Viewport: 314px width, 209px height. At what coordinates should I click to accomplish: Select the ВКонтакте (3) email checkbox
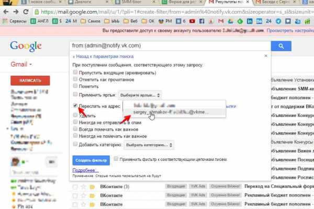click(75, 187)
